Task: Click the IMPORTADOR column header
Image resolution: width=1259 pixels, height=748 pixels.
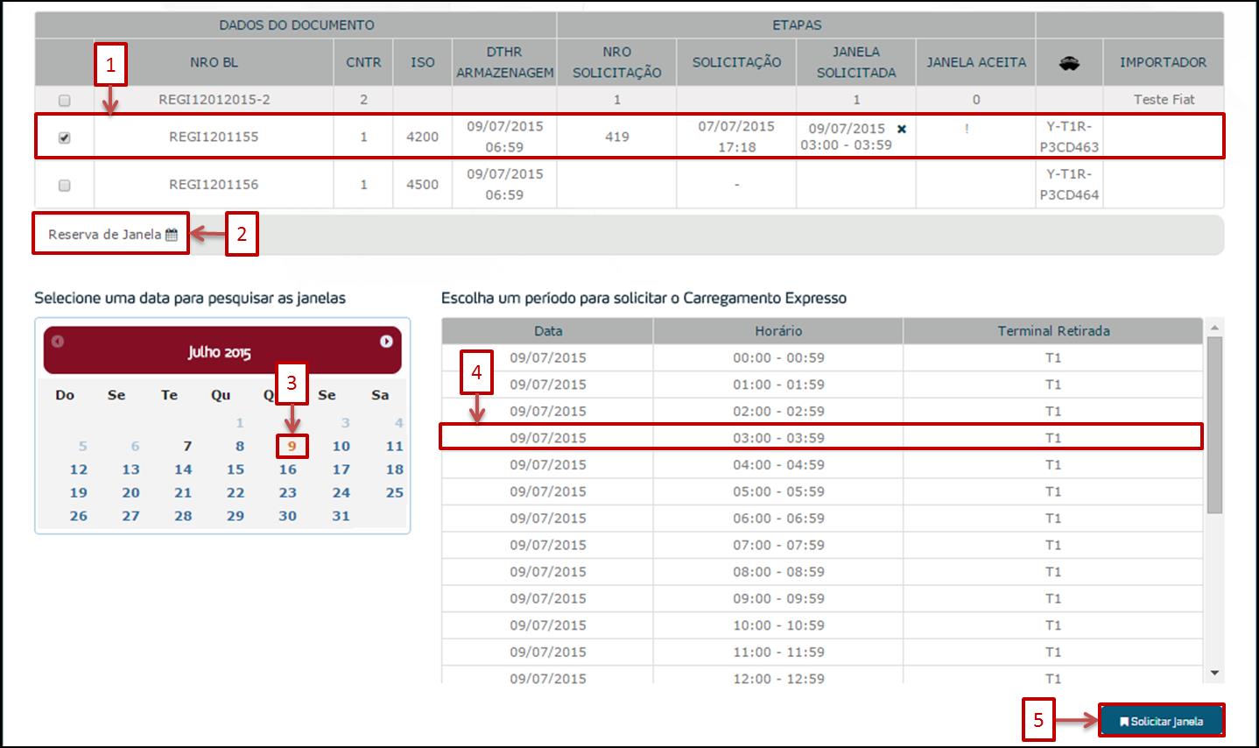Action: click(1163, 62)
